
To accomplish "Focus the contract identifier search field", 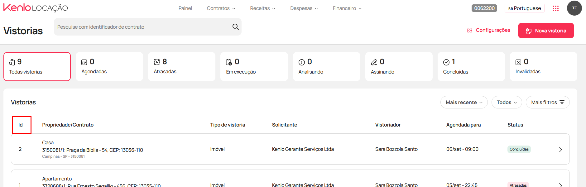I will (142, 27).
